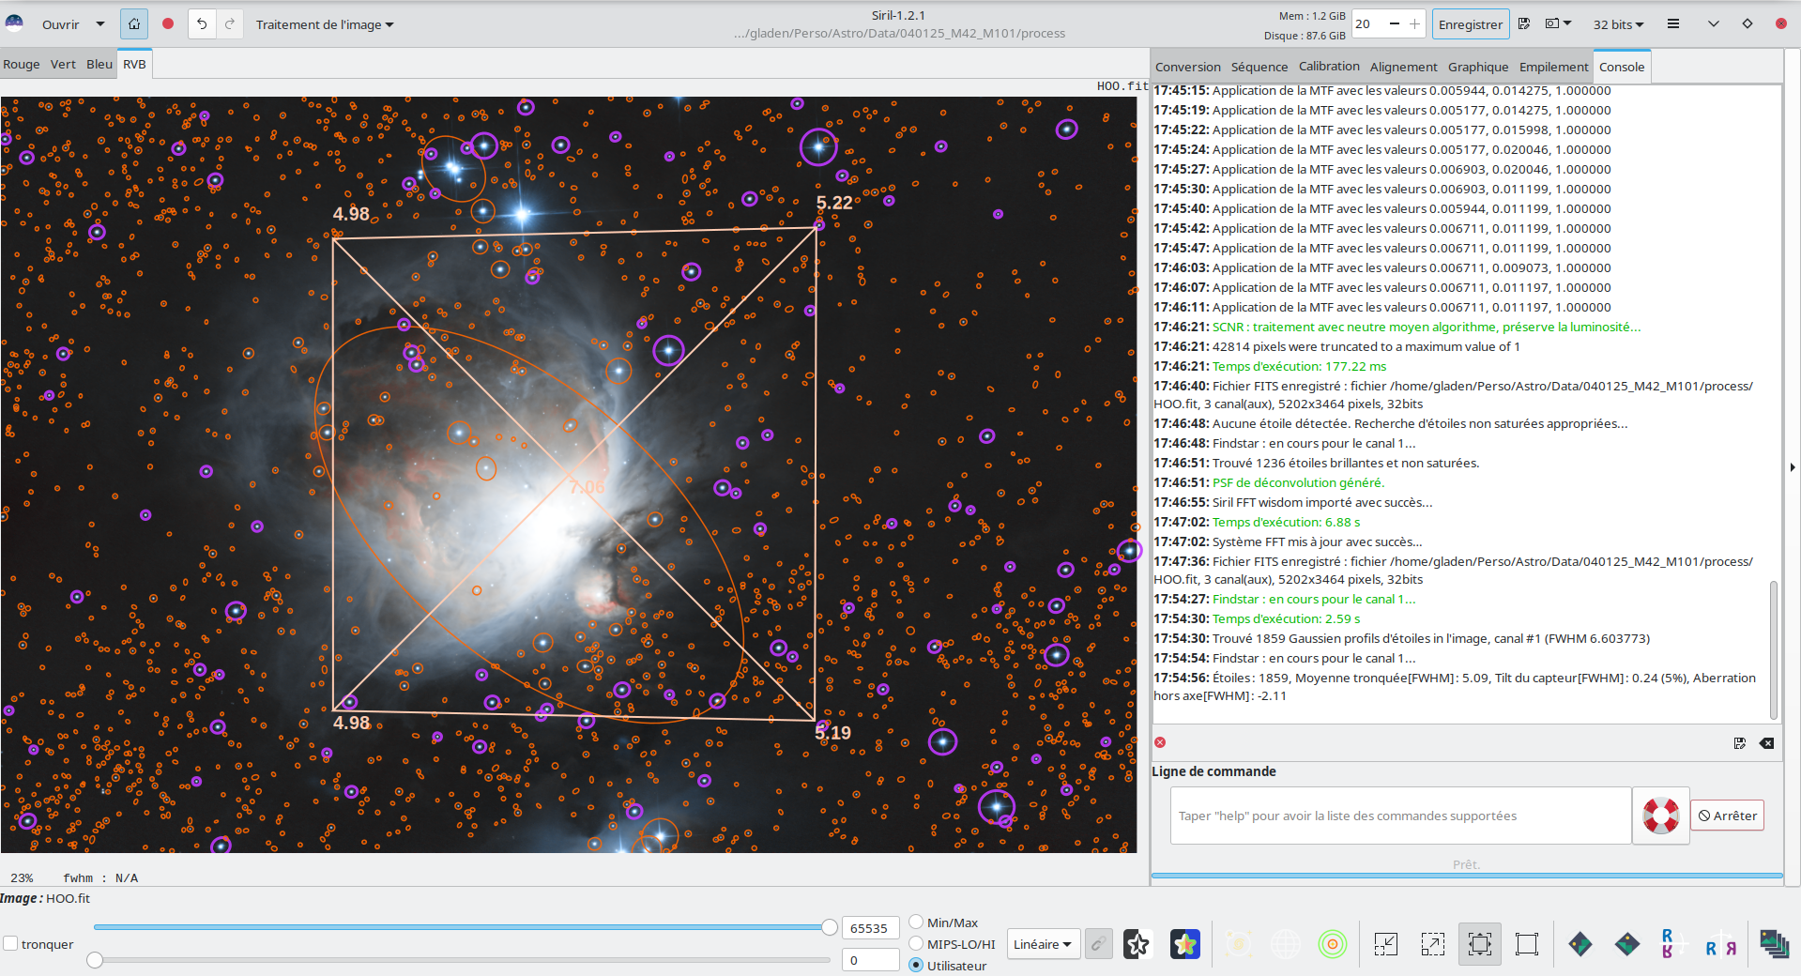Viewport: 1801px width, 976px height.
Task: Switch to the Rouge channel tab
Action: 22,65
